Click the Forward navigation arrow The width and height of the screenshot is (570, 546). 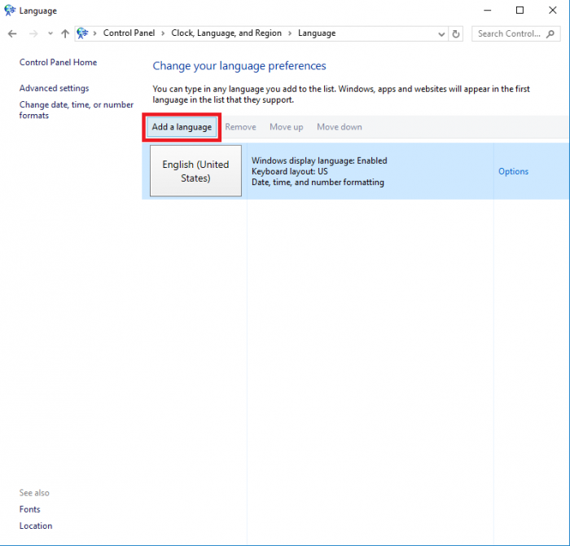click(x=33, y=34)
